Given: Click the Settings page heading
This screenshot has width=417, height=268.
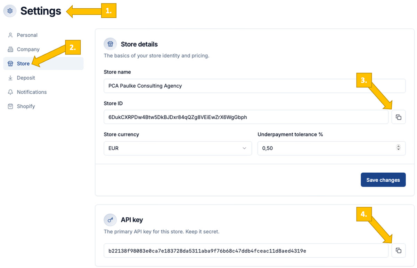Looking at the screenshot, I should tap(41, 11).
